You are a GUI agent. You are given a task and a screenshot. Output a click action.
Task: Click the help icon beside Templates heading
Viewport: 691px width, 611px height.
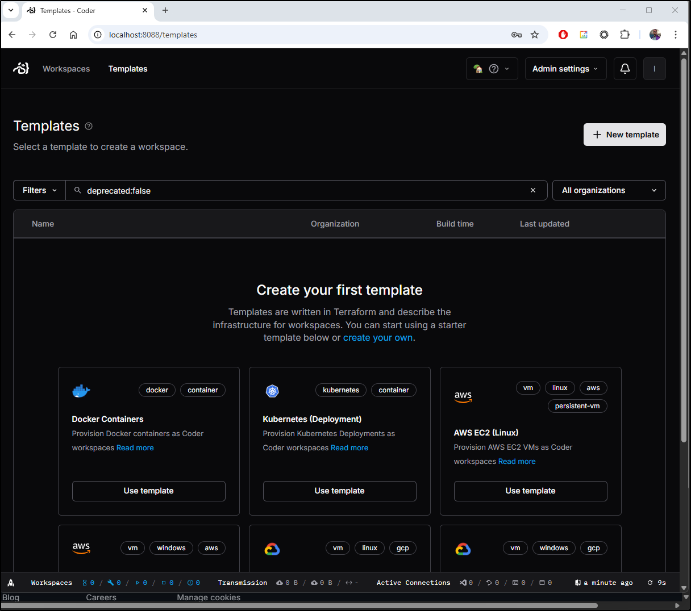coord(89,126)
